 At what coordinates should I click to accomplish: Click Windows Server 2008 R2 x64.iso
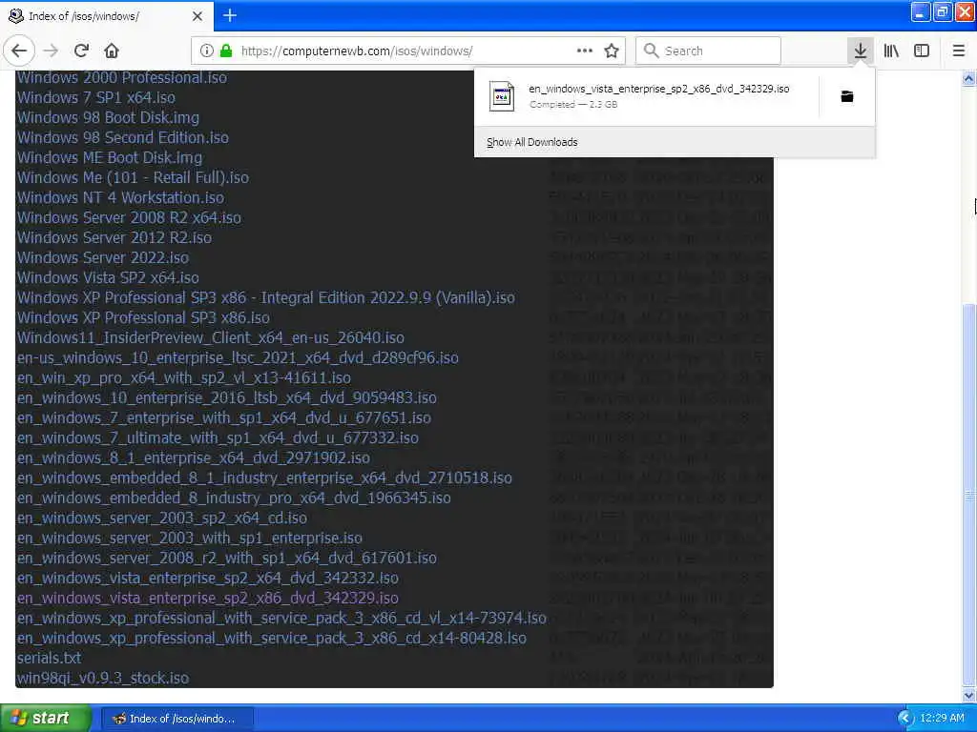(129, 217)
